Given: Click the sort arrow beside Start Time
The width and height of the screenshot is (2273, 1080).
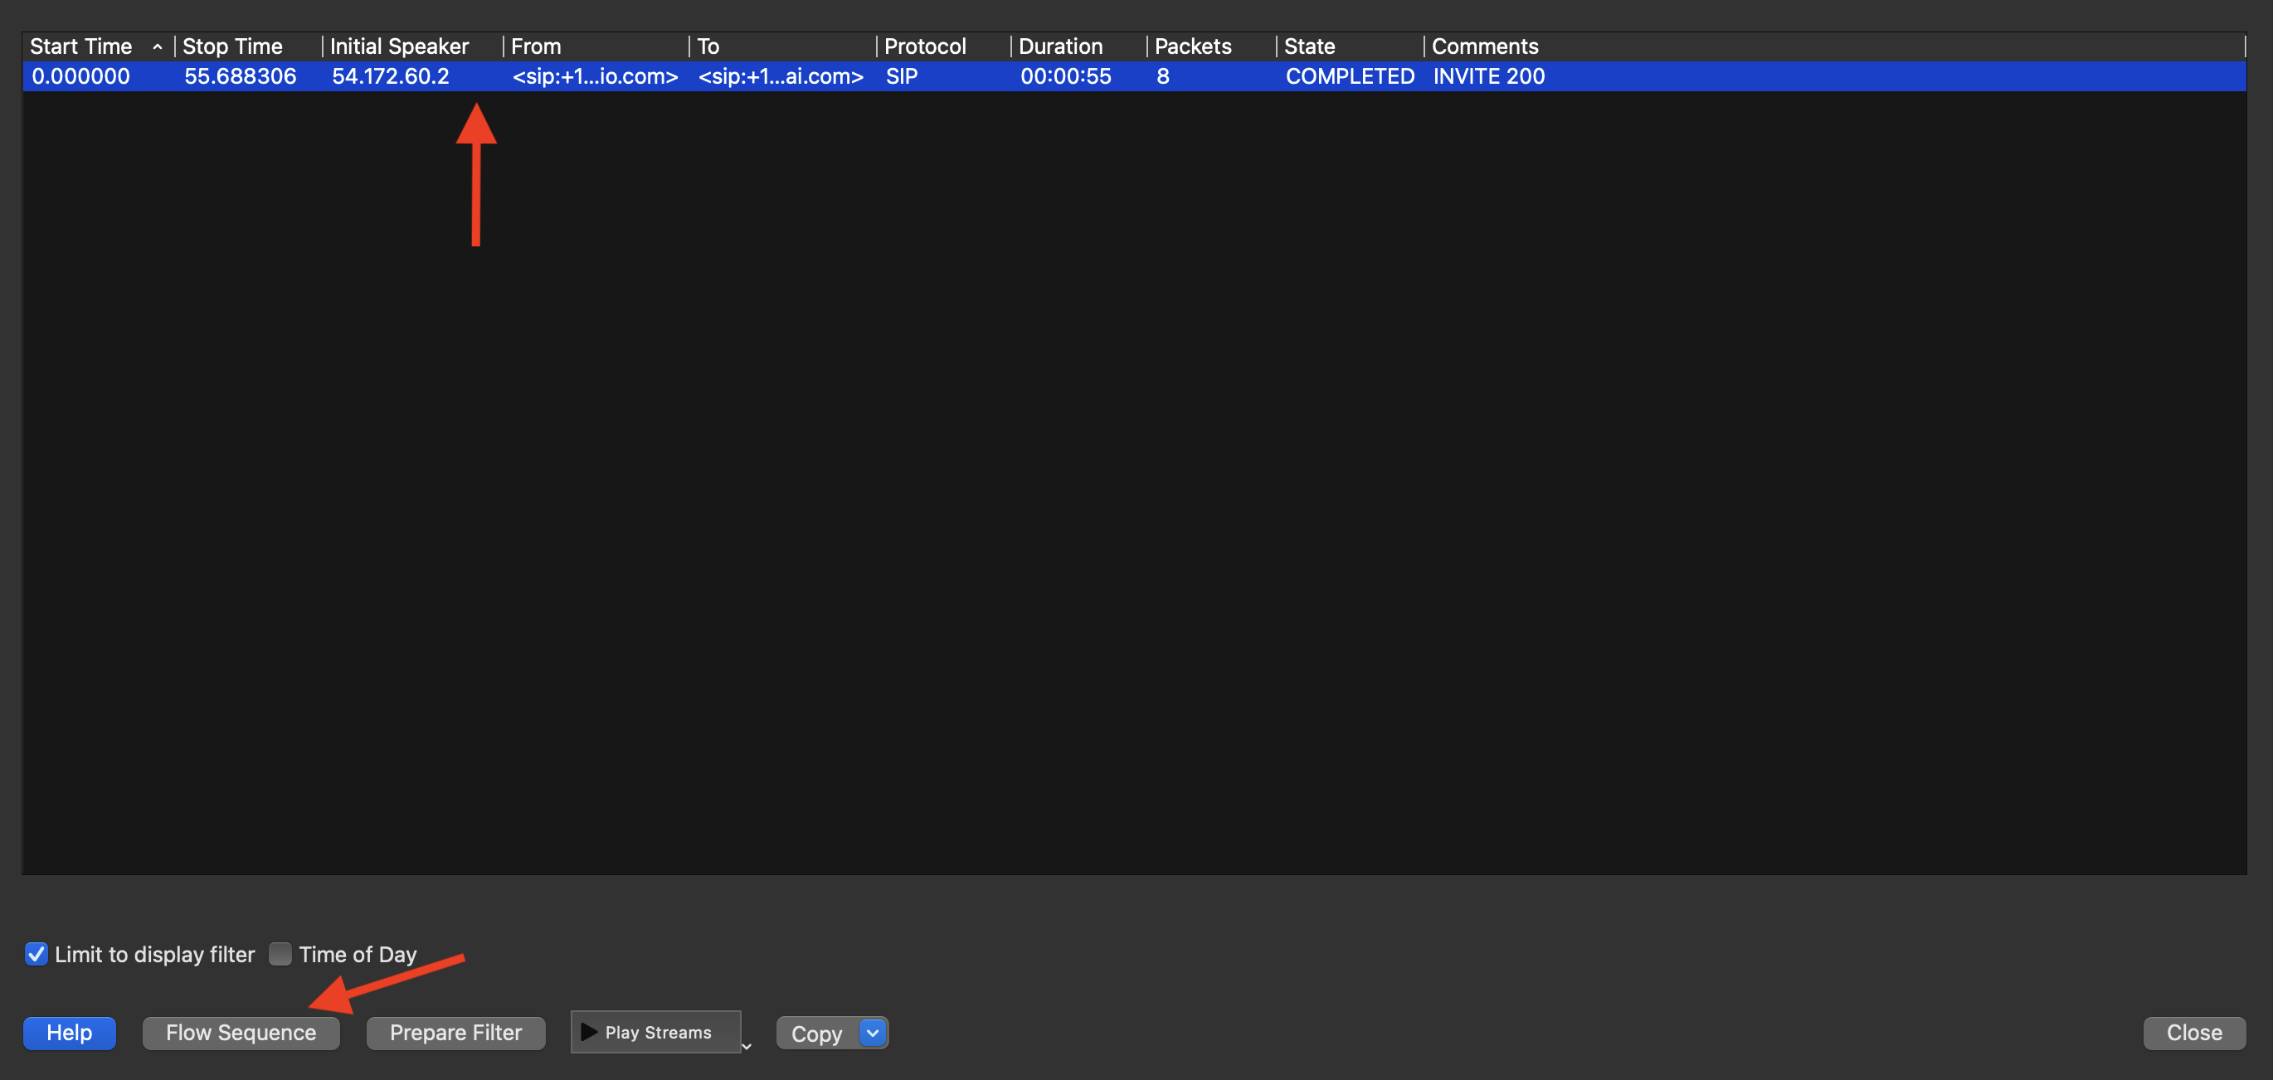Looking at the screenshot, I should click(157, 46).
